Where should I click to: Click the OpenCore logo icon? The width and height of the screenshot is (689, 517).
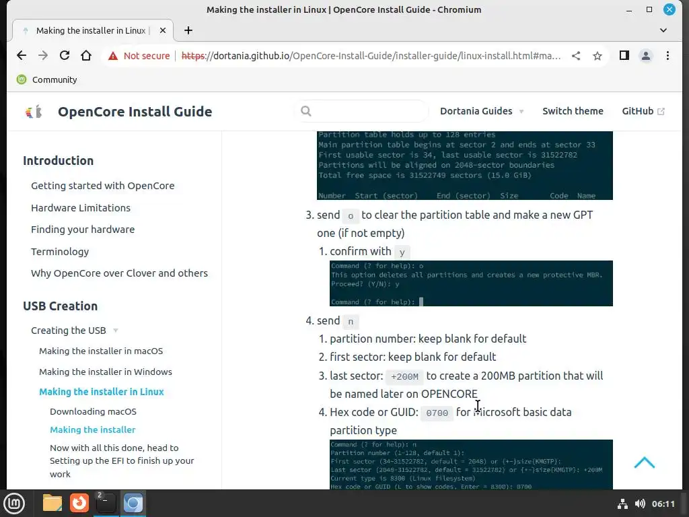(x=34, y=112)
